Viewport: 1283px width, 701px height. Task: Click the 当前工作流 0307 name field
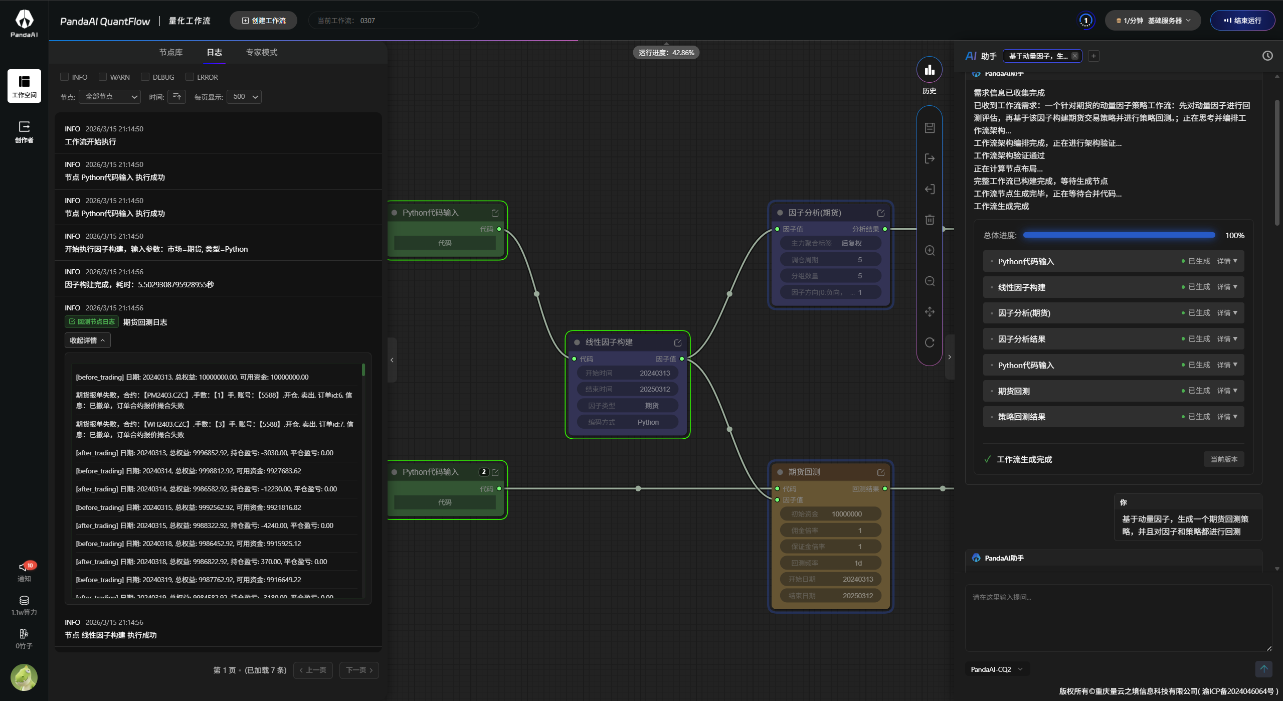[394, 21]
